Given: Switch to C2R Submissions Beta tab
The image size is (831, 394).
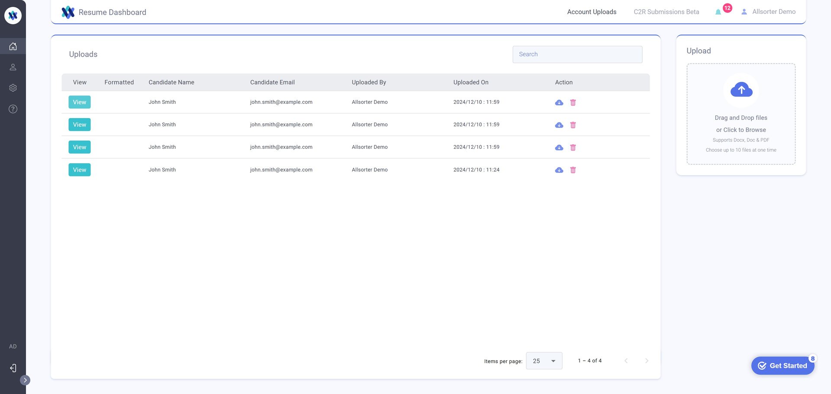Looking at the screenshot, I should tap(666, 12).
